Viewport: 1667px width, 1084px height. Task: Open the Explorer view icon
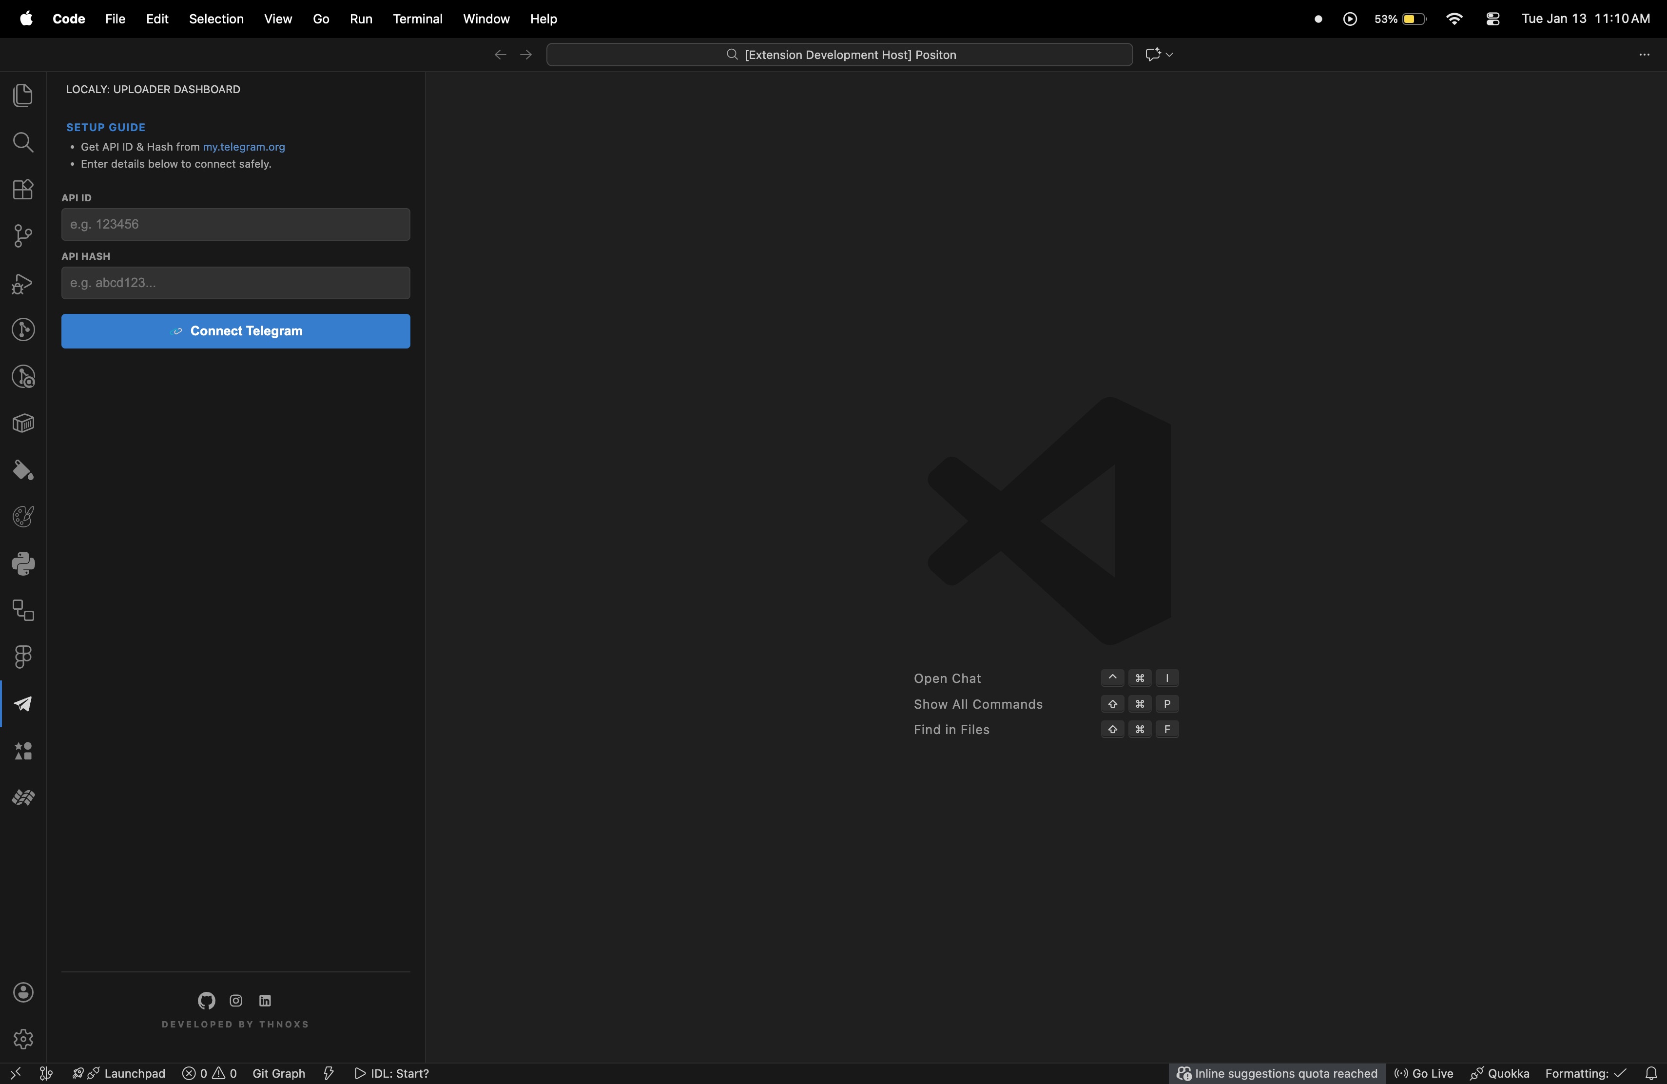[x=23, y=95]
